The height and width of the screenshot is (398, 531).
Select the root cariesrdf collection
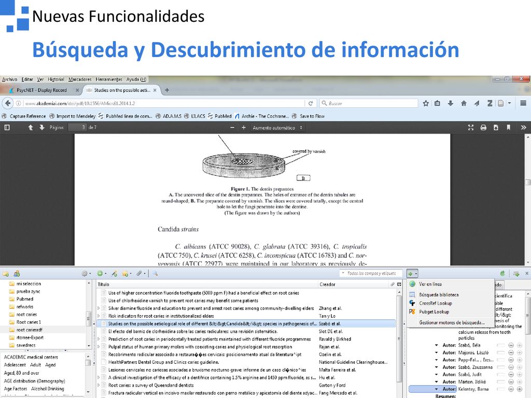(30, 330)
